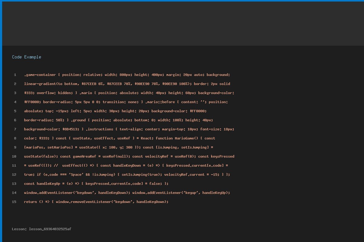Click the line starting "window.addEventListener('keydown'"
The image size is (364, 242).
click(127, 193)
